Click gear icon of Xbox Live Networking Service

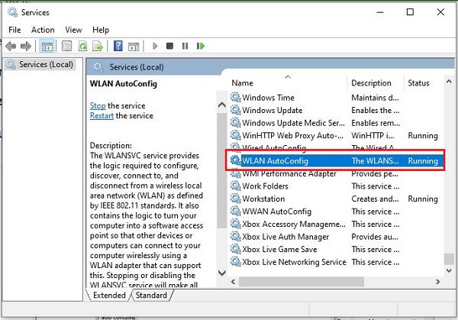[x=235, y=262]
